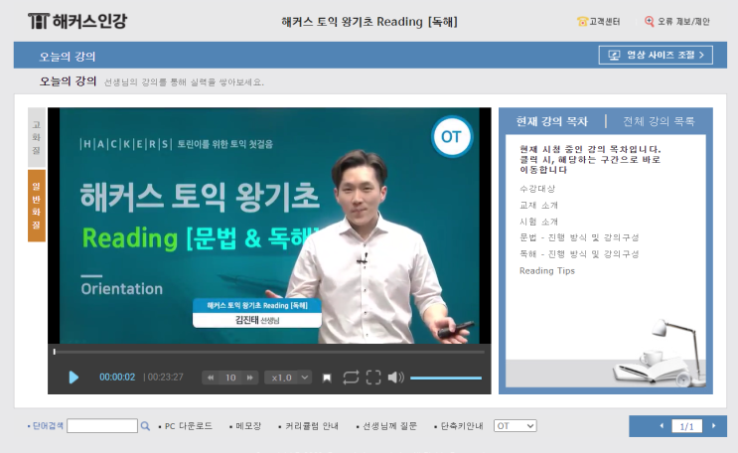Go to next page arrow
This screenshot has width=738, height=453.
coord(714,426)
